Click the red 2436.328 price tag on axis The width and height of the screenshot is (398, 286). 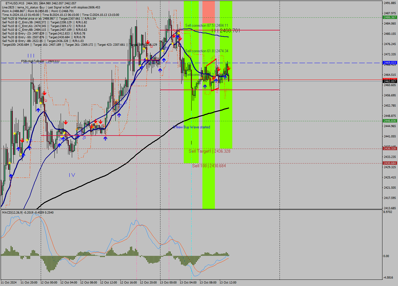pyautogui.click(x=390, y=149)
